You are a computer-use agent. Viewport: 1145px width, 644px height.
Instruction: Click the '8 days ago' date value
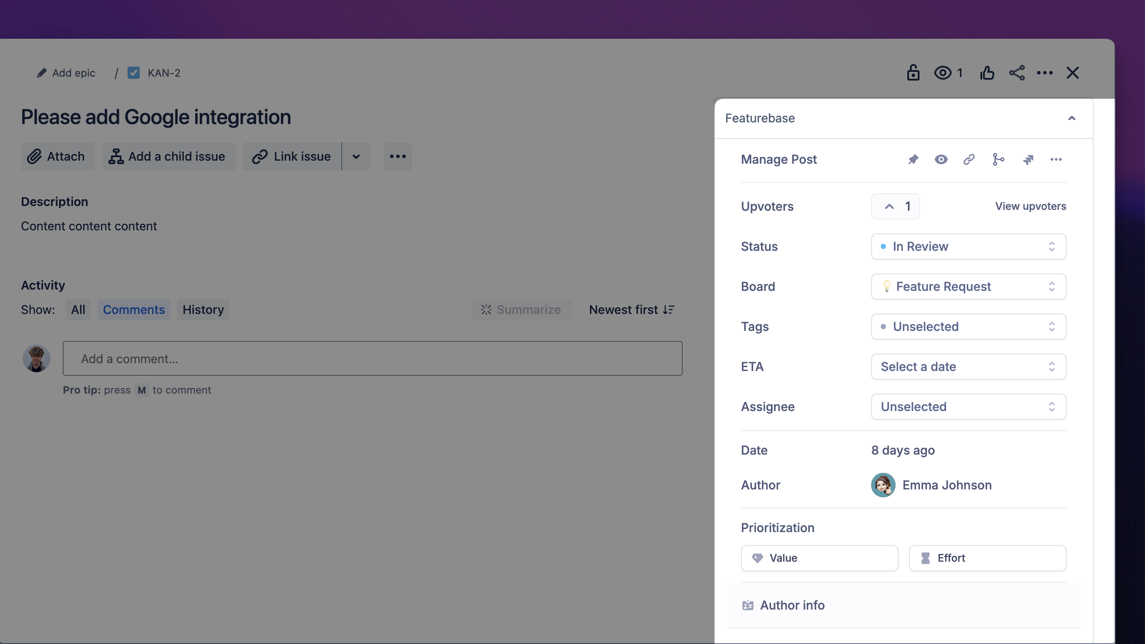(x=903, y=450)
